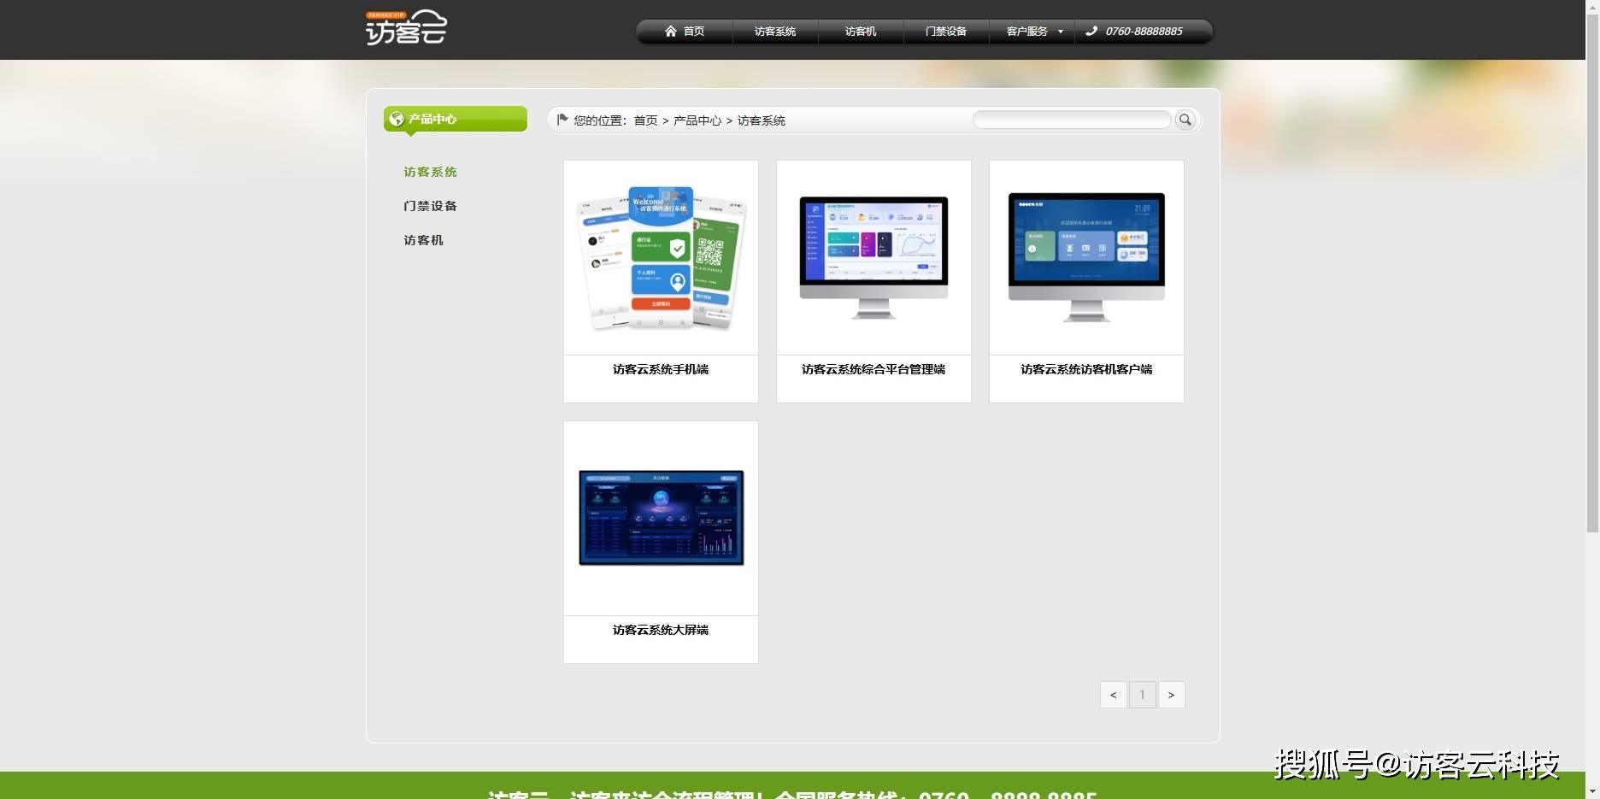
Task: Go to next page with > button
Action: pos(1171,695)
